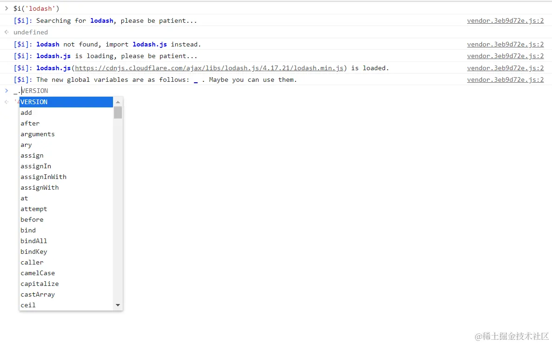This screenshot has width=552, height=344.
Task: Open source link on 'lodash not found' line
Action: 505,44
